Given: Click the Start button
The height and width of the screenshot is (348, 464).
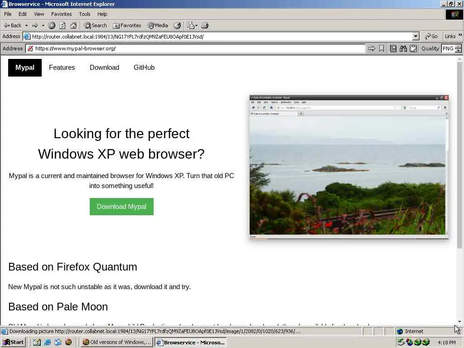Looking at the screenshot, I should point(13,343).
